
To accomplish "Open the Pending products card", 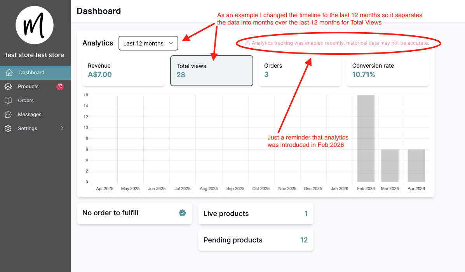I will [x=256, y=240].
